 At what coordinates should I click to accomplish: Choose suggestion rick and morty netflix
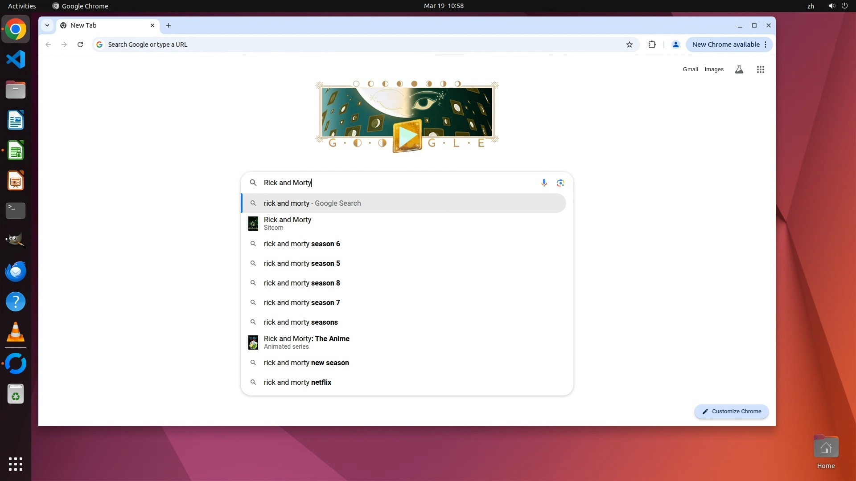pyautogui.click(x=297, y=383)
